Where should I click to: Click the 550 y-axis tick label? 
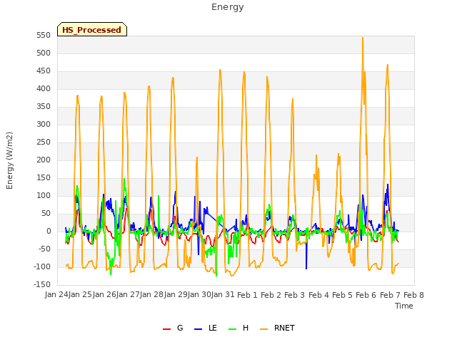click(44, 35)
